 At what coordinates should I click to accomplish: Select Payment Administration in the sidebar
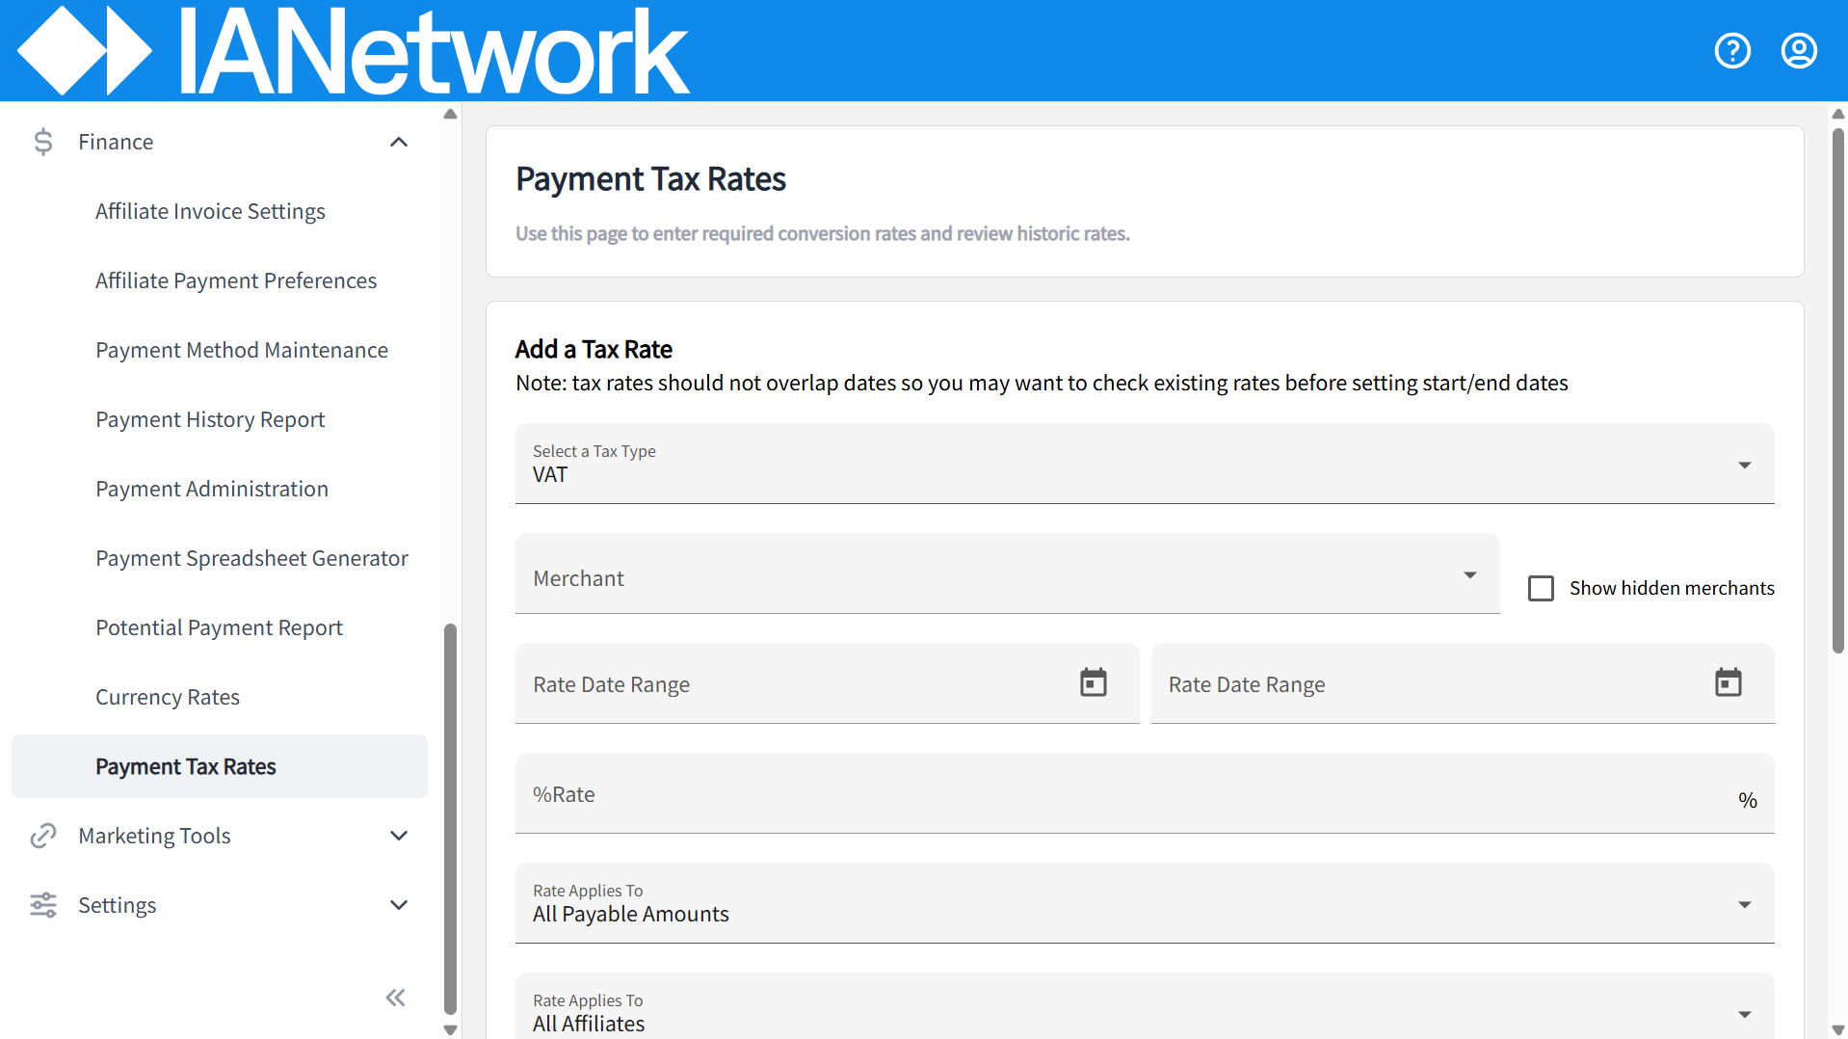click(x=212, y=489)
